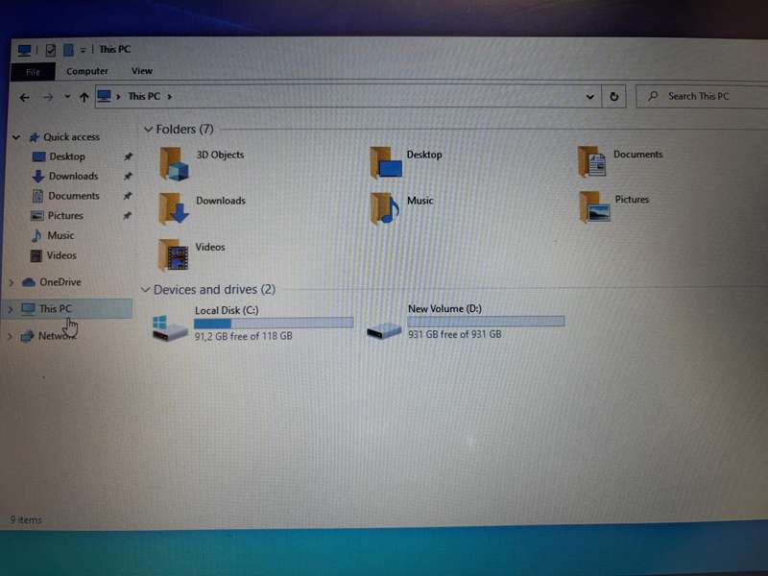The width and height of the screenshot is (768, 576).
Task: Click the '91,2 GB free of 118 GB' text
Action: (x=244, y=337)
